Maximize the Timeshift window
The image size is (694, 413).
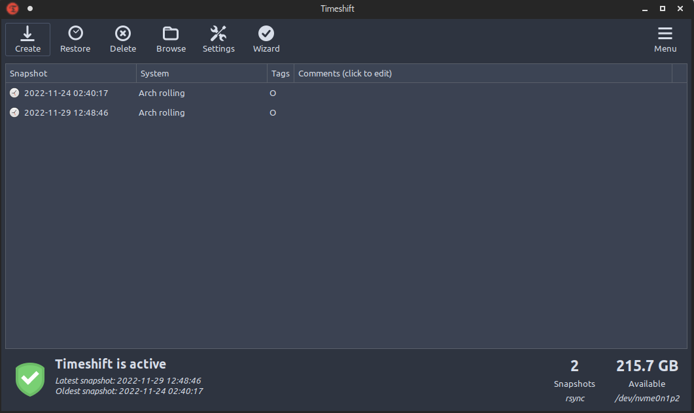(x=663, y=8)
